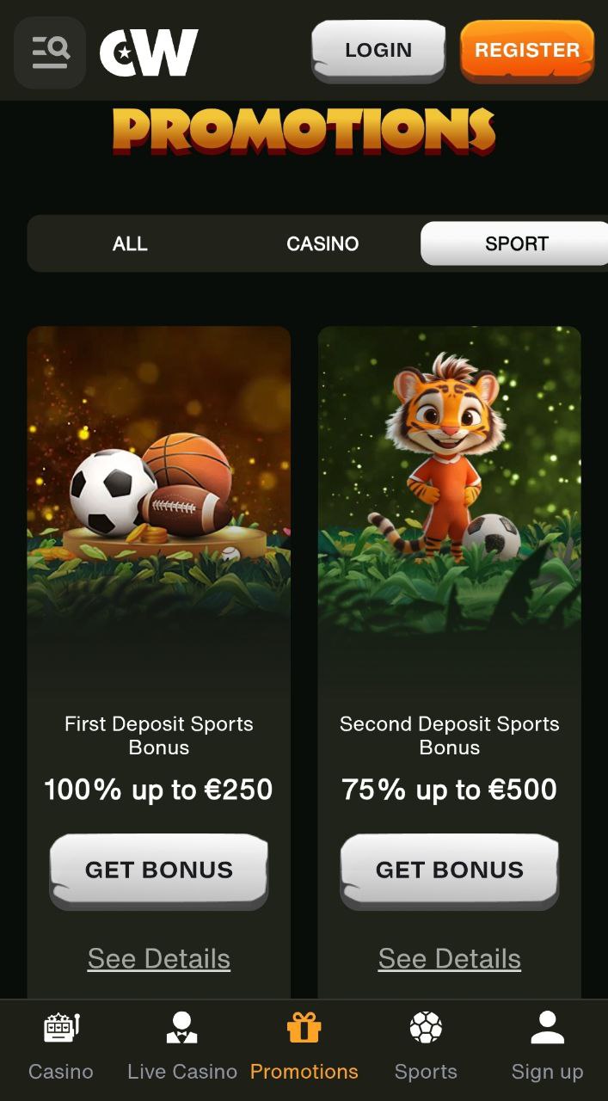The height and width of the screenshot is (1101, 608).
Task: Tap the Sign up person icon
Action: coord(547,1027)
